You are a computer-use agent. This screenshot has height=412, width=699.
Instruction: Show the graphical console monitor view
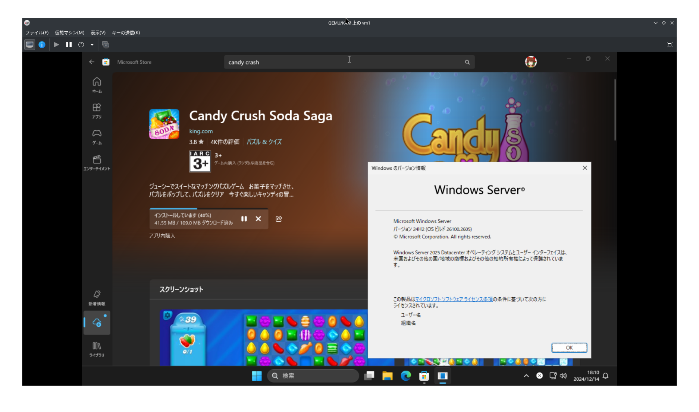click(29, 45)
